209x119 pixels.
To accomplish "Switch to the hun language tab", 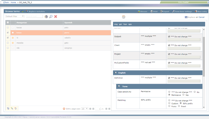I will point(125,24).
